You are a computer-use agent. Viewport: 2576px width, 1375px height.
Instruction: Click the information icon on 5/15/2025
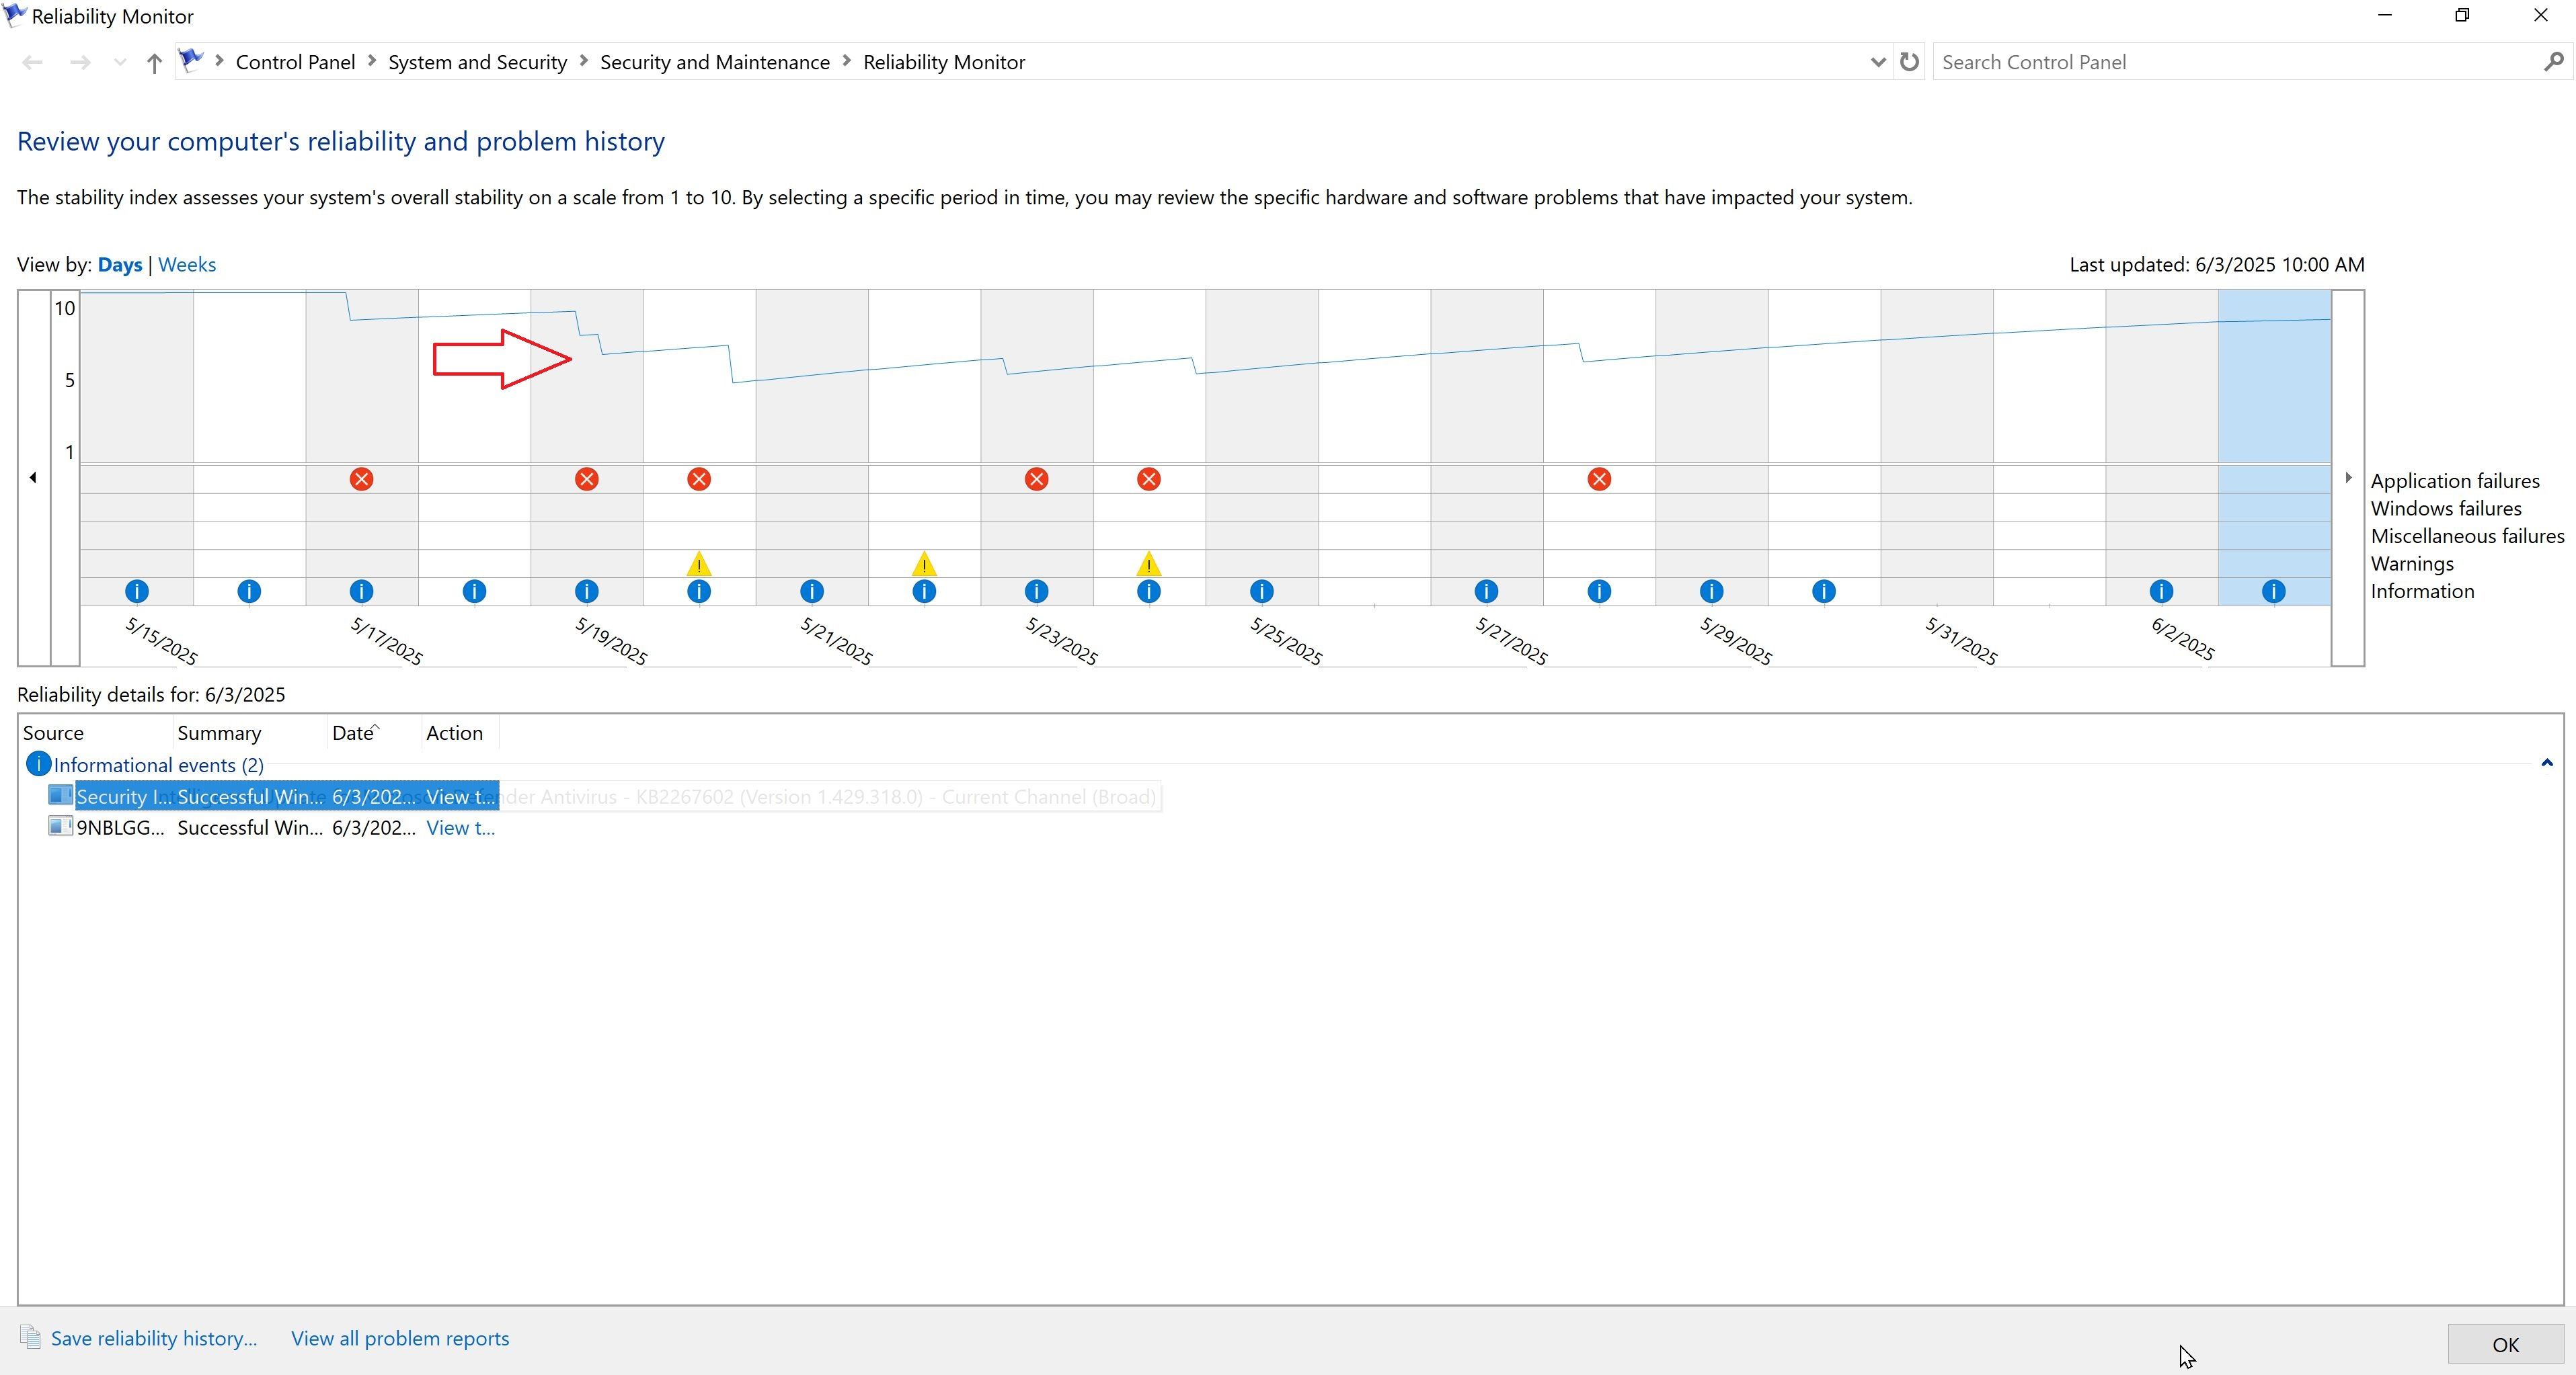pyautogui.click(x=137, y=591)
